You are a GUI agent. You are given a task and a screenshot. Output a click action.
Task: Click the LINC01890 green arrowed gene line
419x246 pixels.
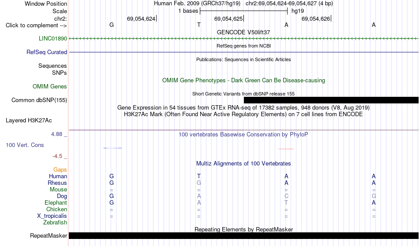click(x=243, y=39)
